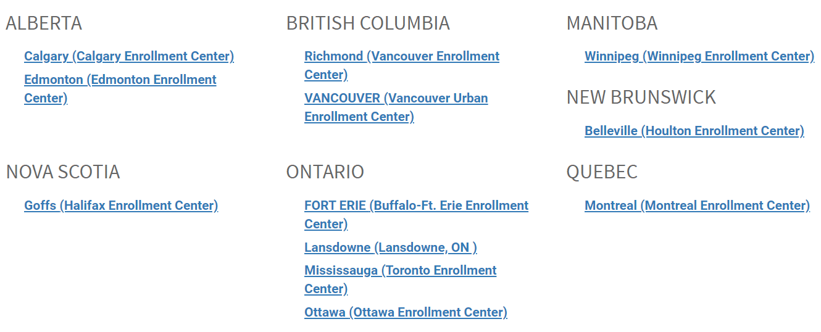Click the Fort Erie Buffalo enrollment link
The height and width of the screenshot is (332, 821).
coord(416,205)
